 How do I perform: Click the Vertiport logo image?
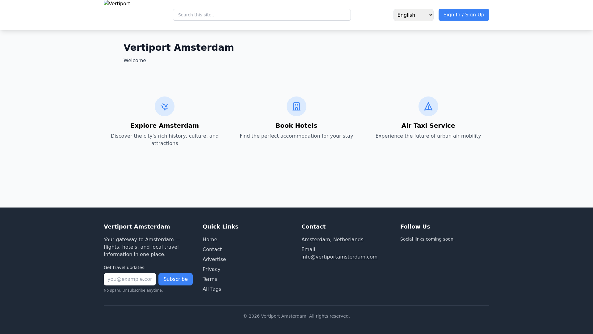[x=117, y=4]
